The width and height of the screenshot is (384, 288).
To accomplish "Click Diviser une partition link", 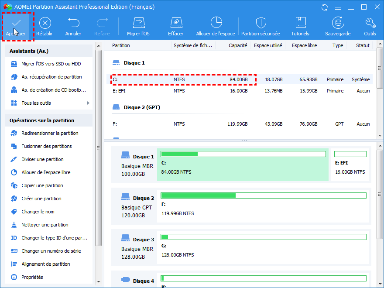I will [x=42, y=159].
